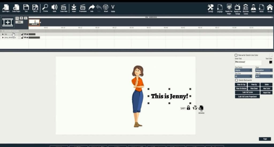Click the Videlio V icon
The image size is (274, 147).
(x=113, y=8)
